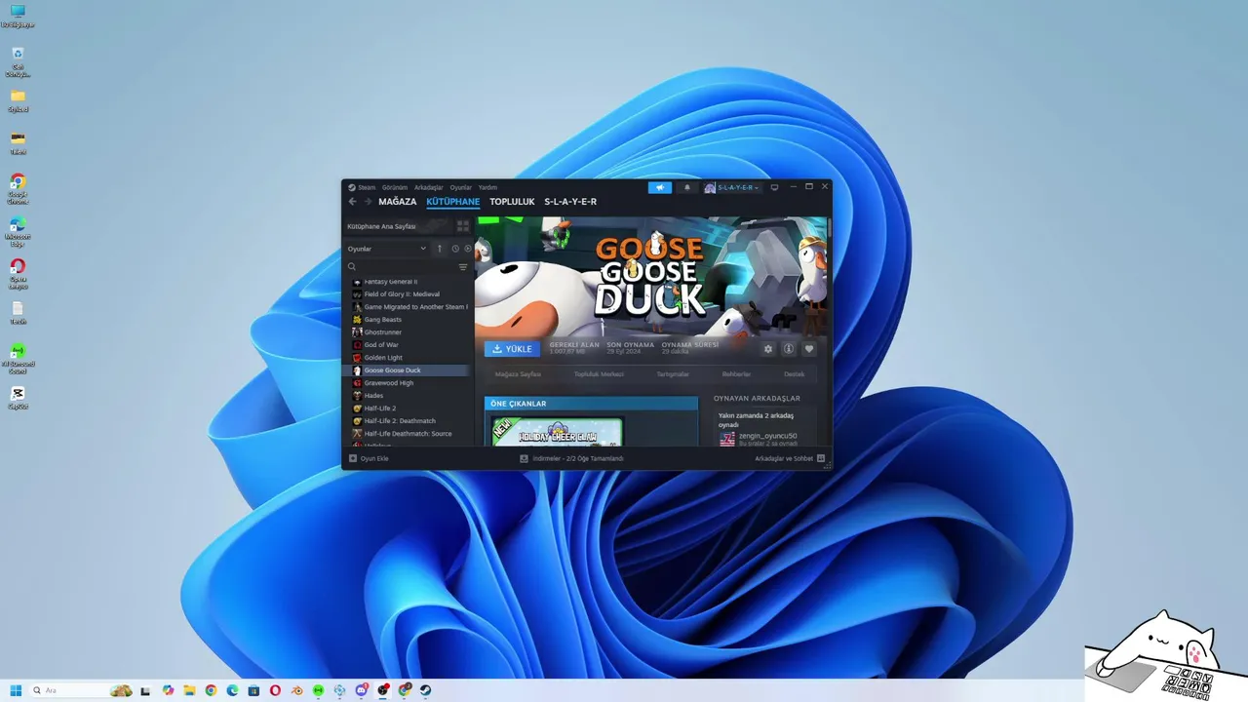
Task: Open the Tartışmalar link
Action: point(673,374)
